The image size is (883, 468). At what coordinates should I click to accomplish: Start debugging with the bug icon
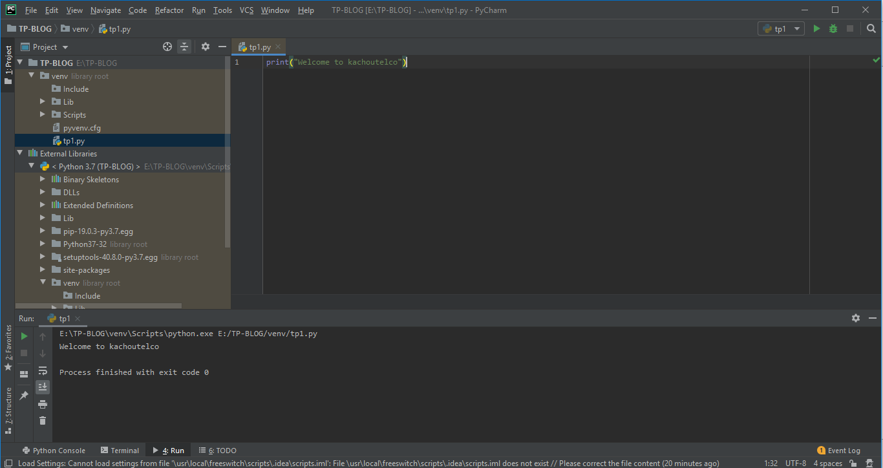pyautogui.click(x=833, y=28)
